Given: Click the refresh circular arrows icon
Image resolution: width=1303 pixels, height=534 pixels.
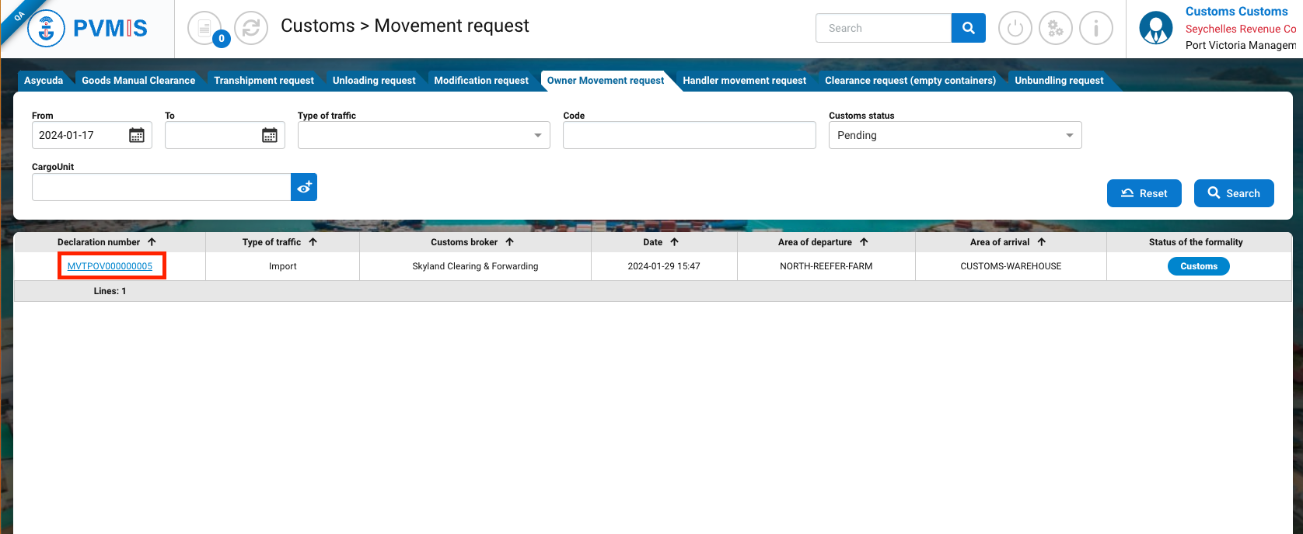Looking at the screenshot, I should 250,29.
